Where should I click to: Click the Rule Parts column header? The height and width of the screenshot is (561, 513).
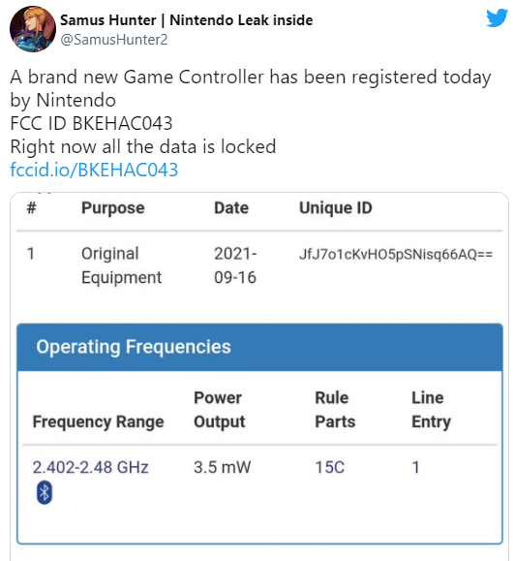coord(335,410)
